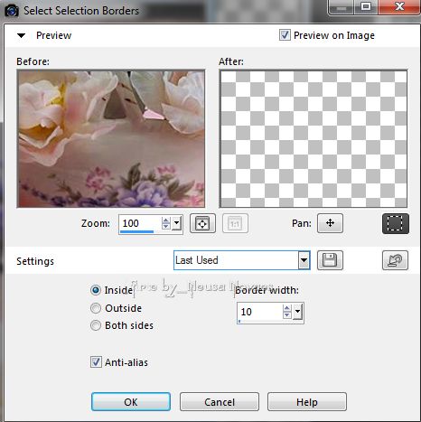The image size is (421, 422).
Task: Open the Border width slider dropdown
Action: [x=297, y=312]
